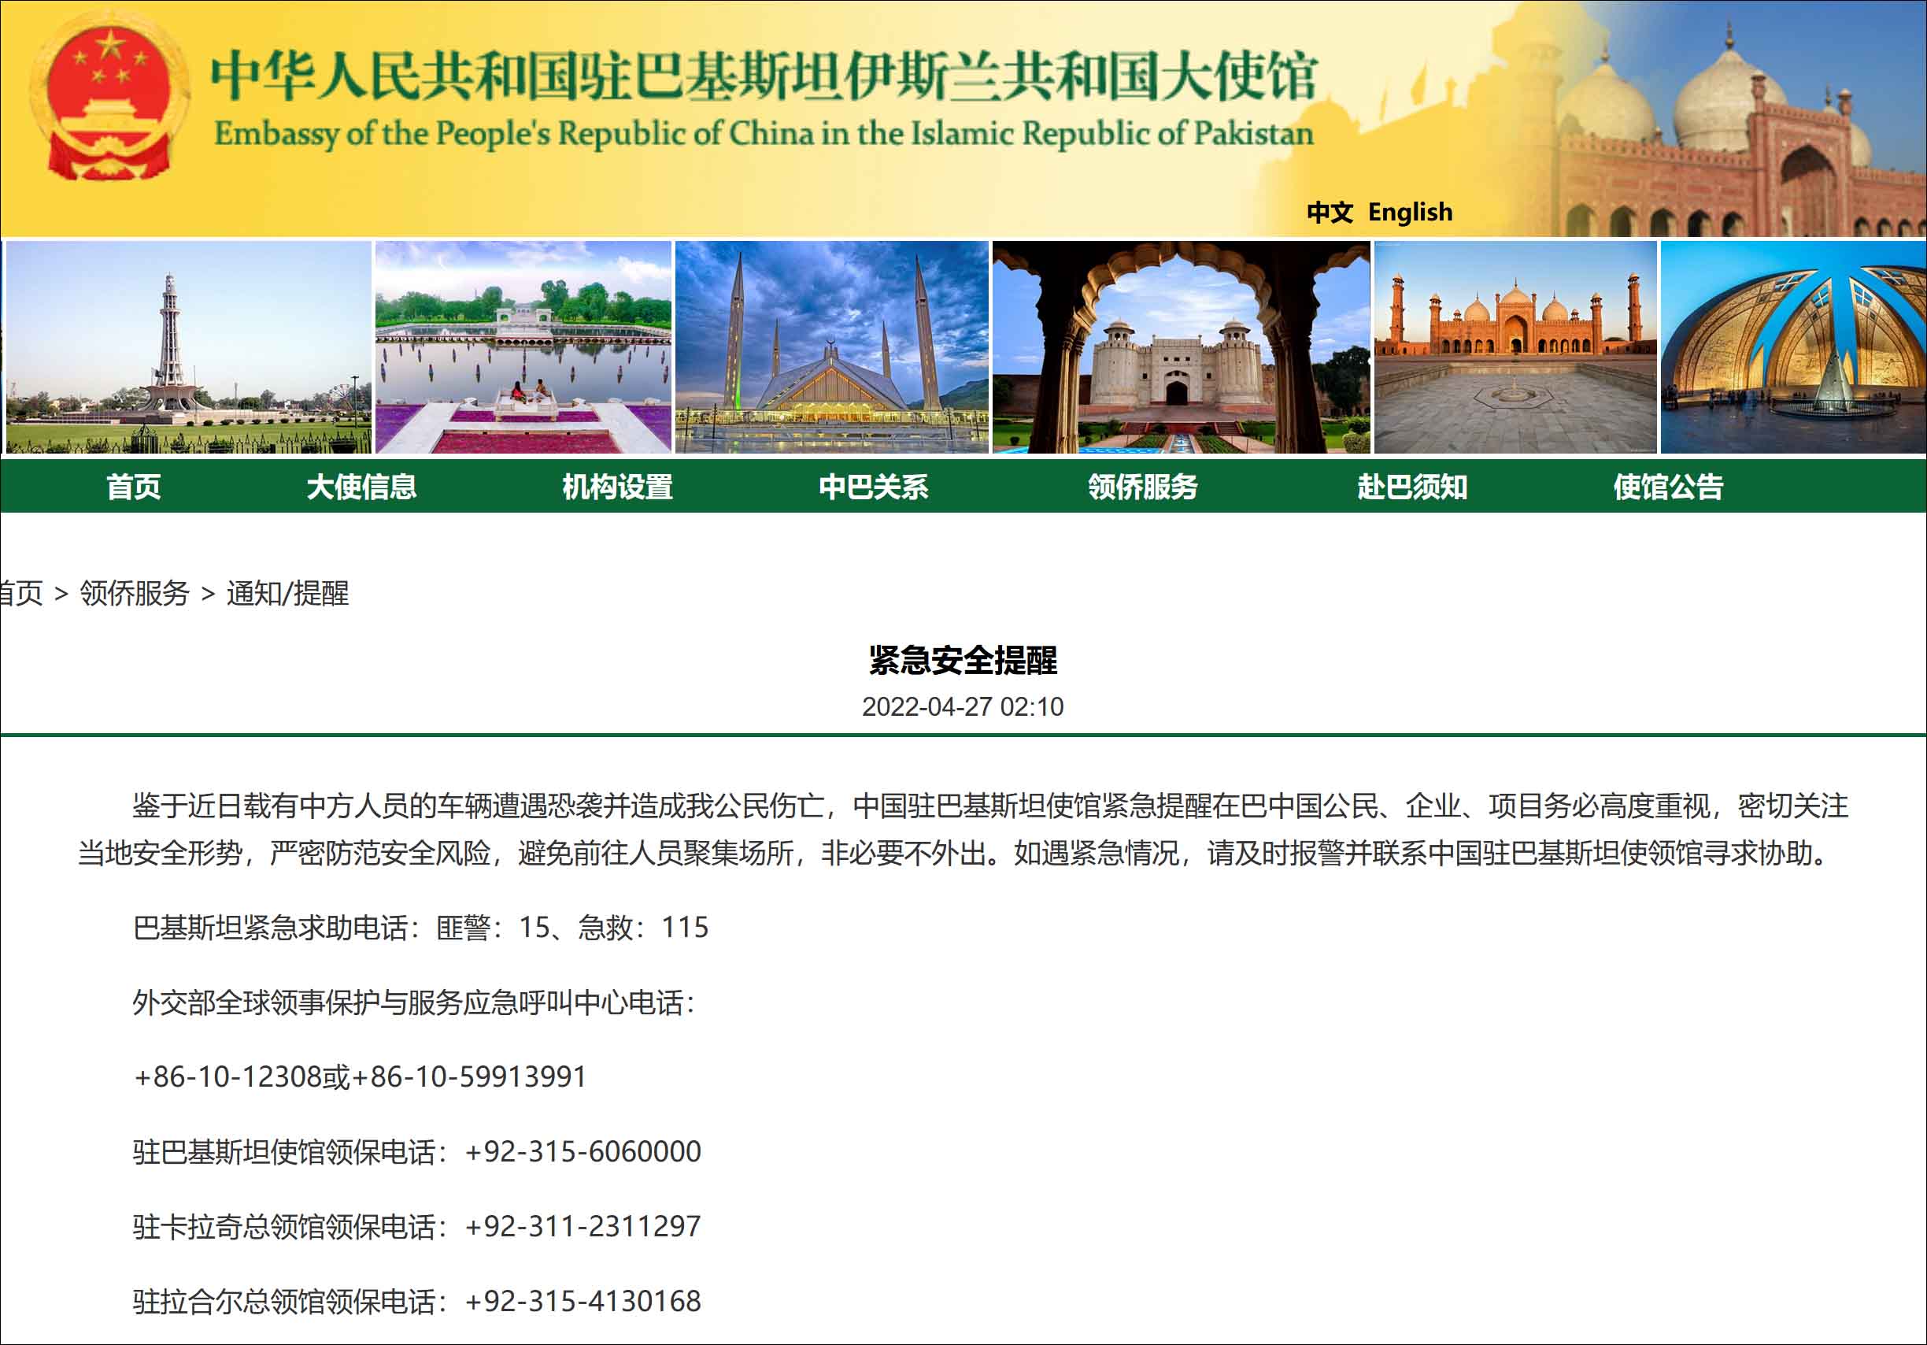This screenshot has height=1345, width=1927.
Task: Click 通知/提醒 breadcrumb link
Action: pyautogui.click(x=288, y=594)
